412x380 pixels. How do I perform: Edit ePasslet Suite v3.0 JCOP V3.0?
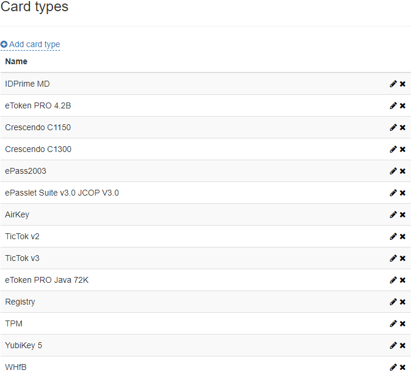393,193
